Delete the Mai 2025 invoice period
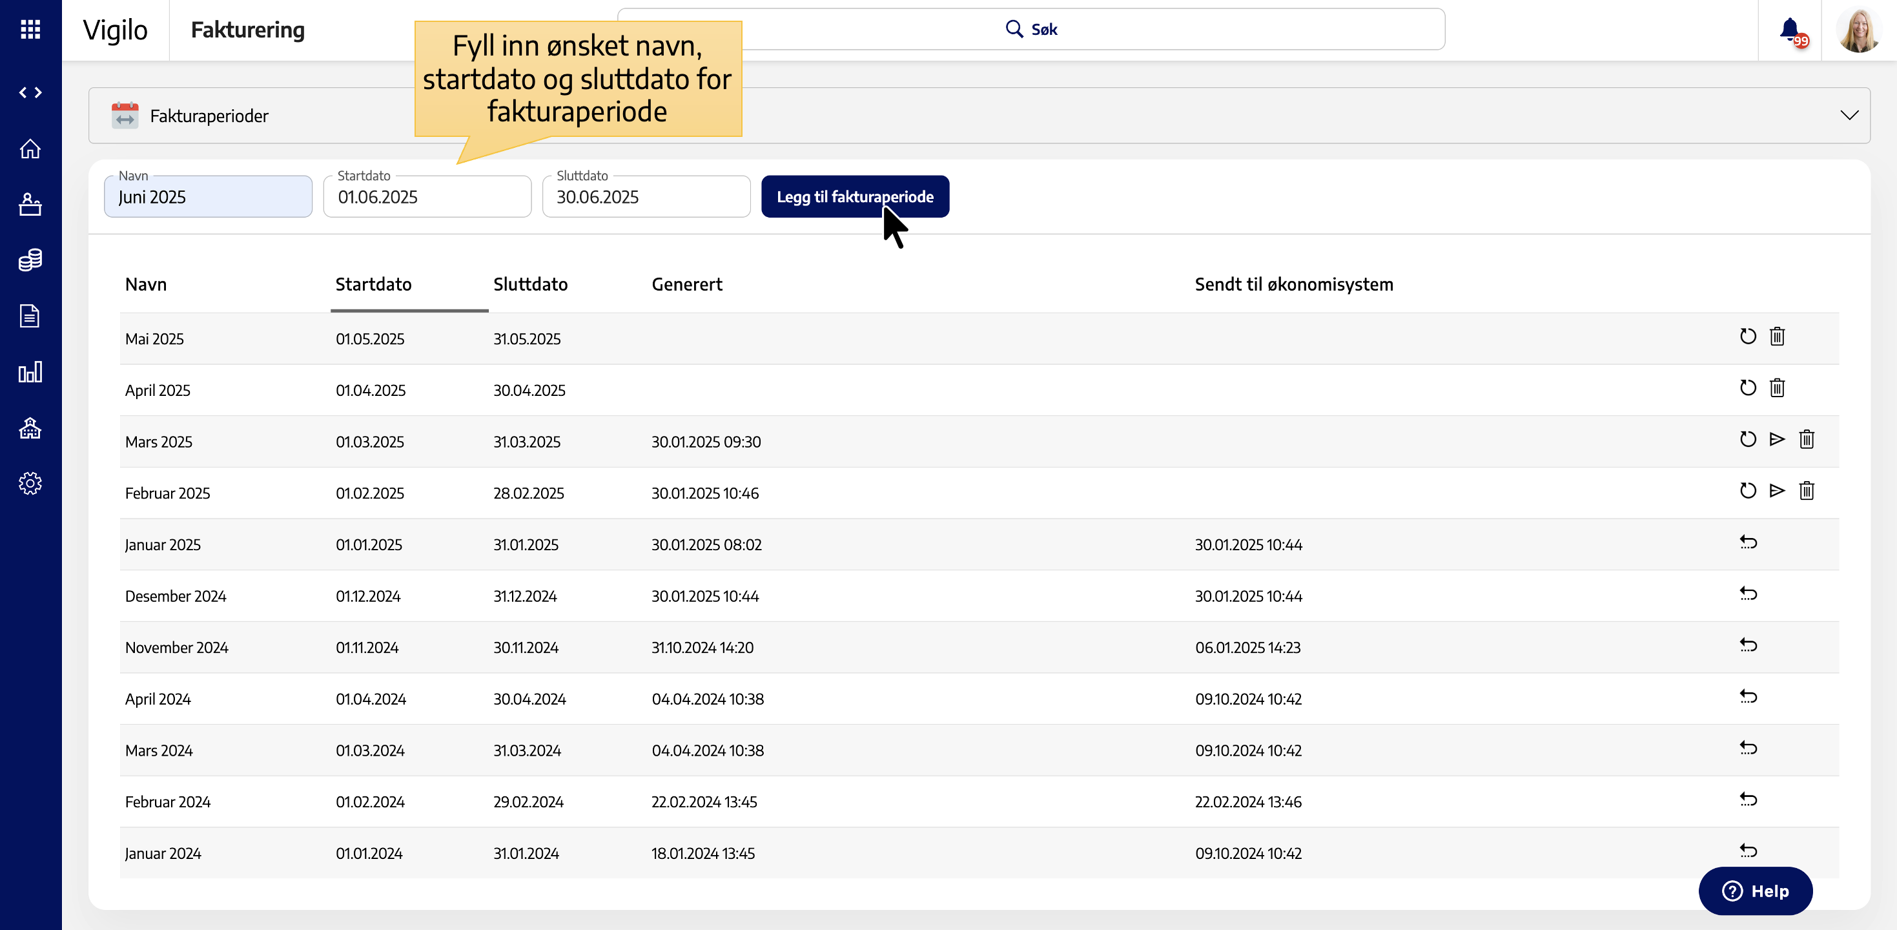 [x=1777, y=336]
